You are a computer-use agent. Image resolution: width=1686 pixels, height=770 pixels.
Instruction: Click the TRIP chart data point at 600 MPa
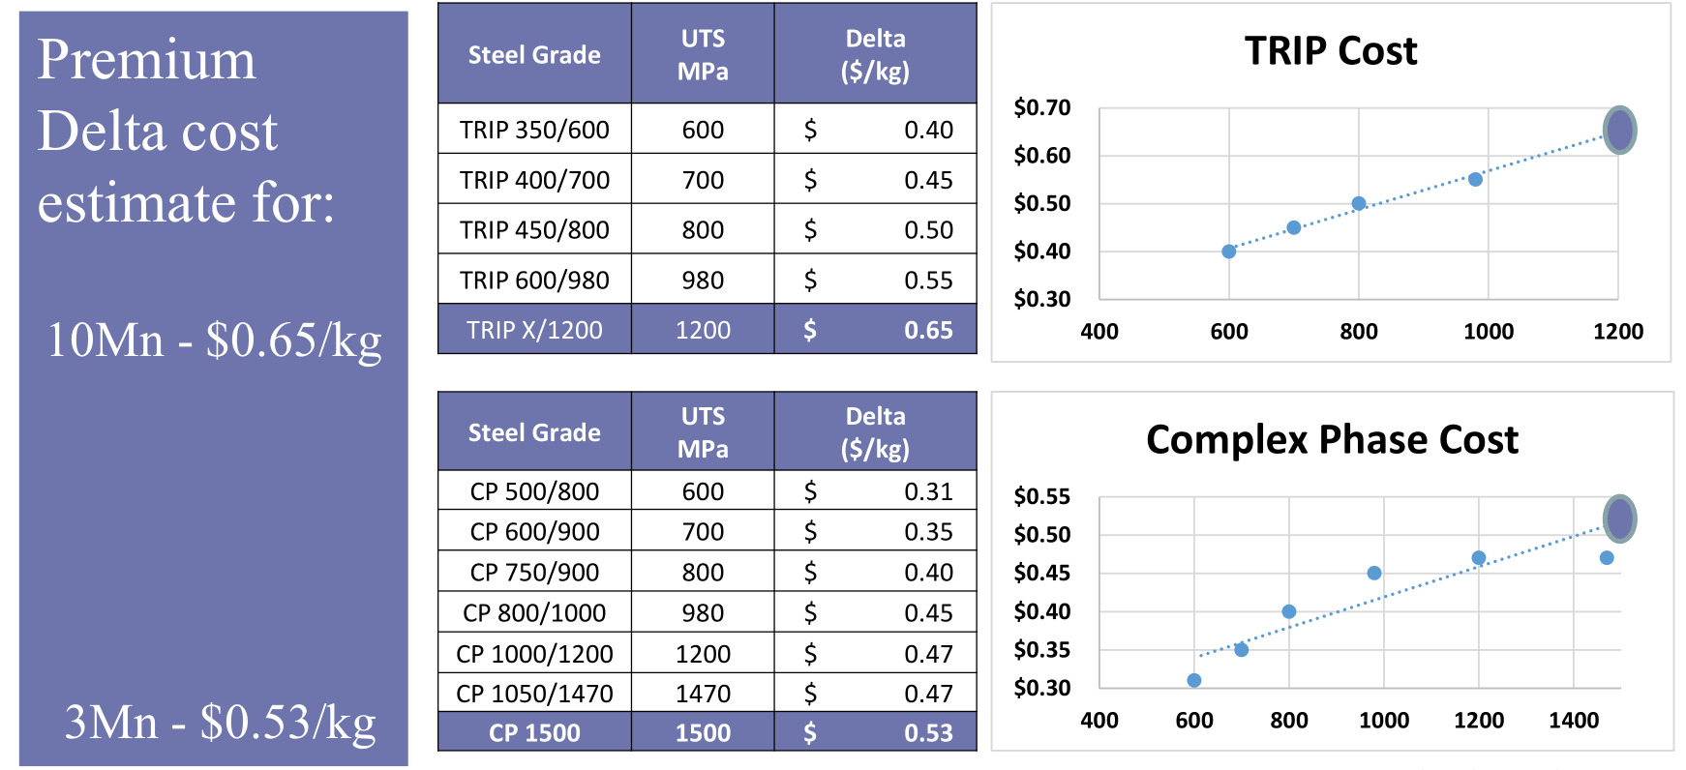(1228, 252)
